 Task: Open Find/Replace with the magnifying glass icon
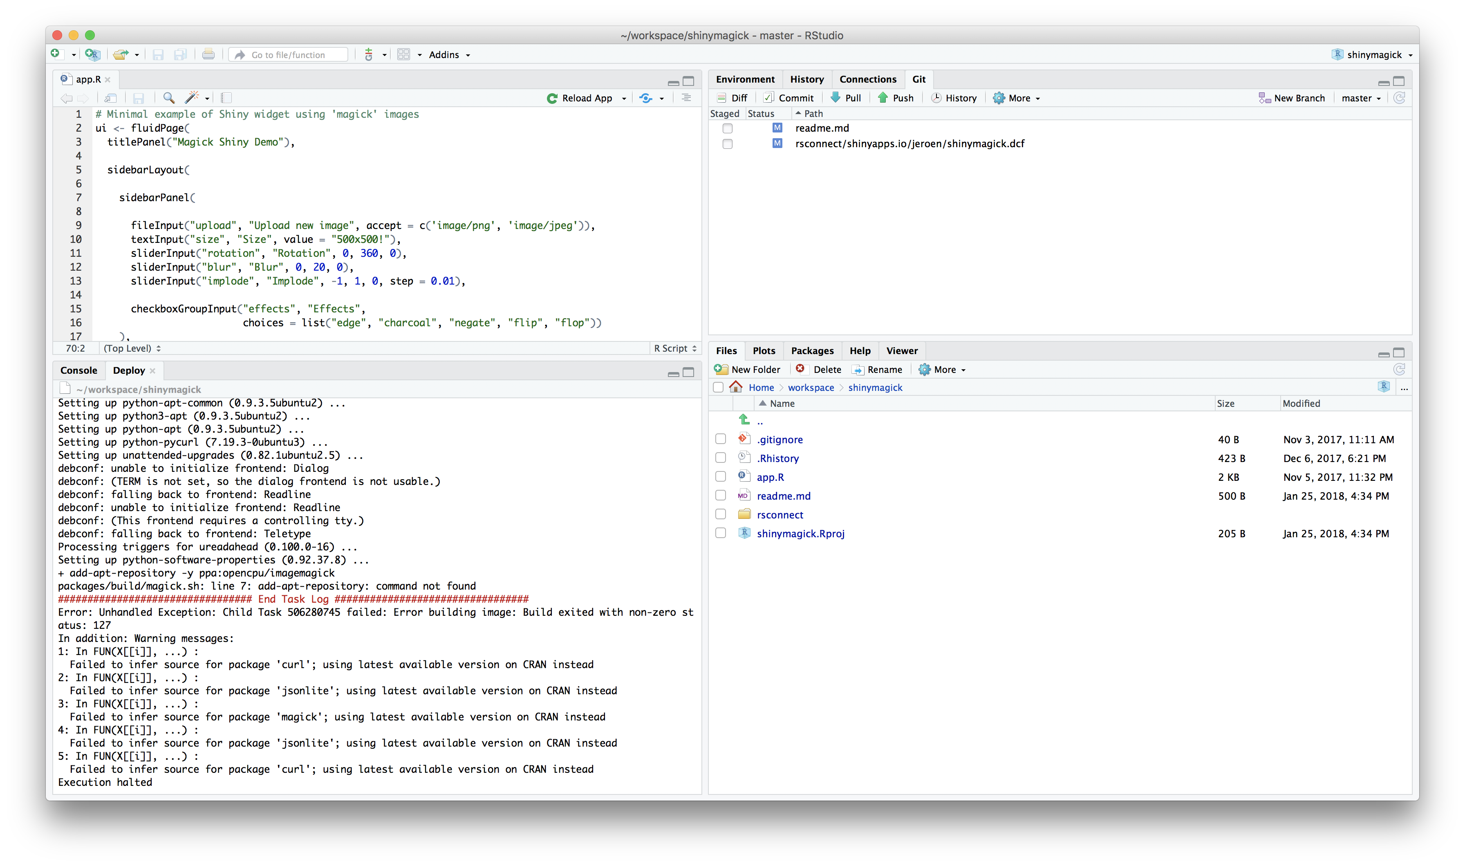tap(169, 98)
